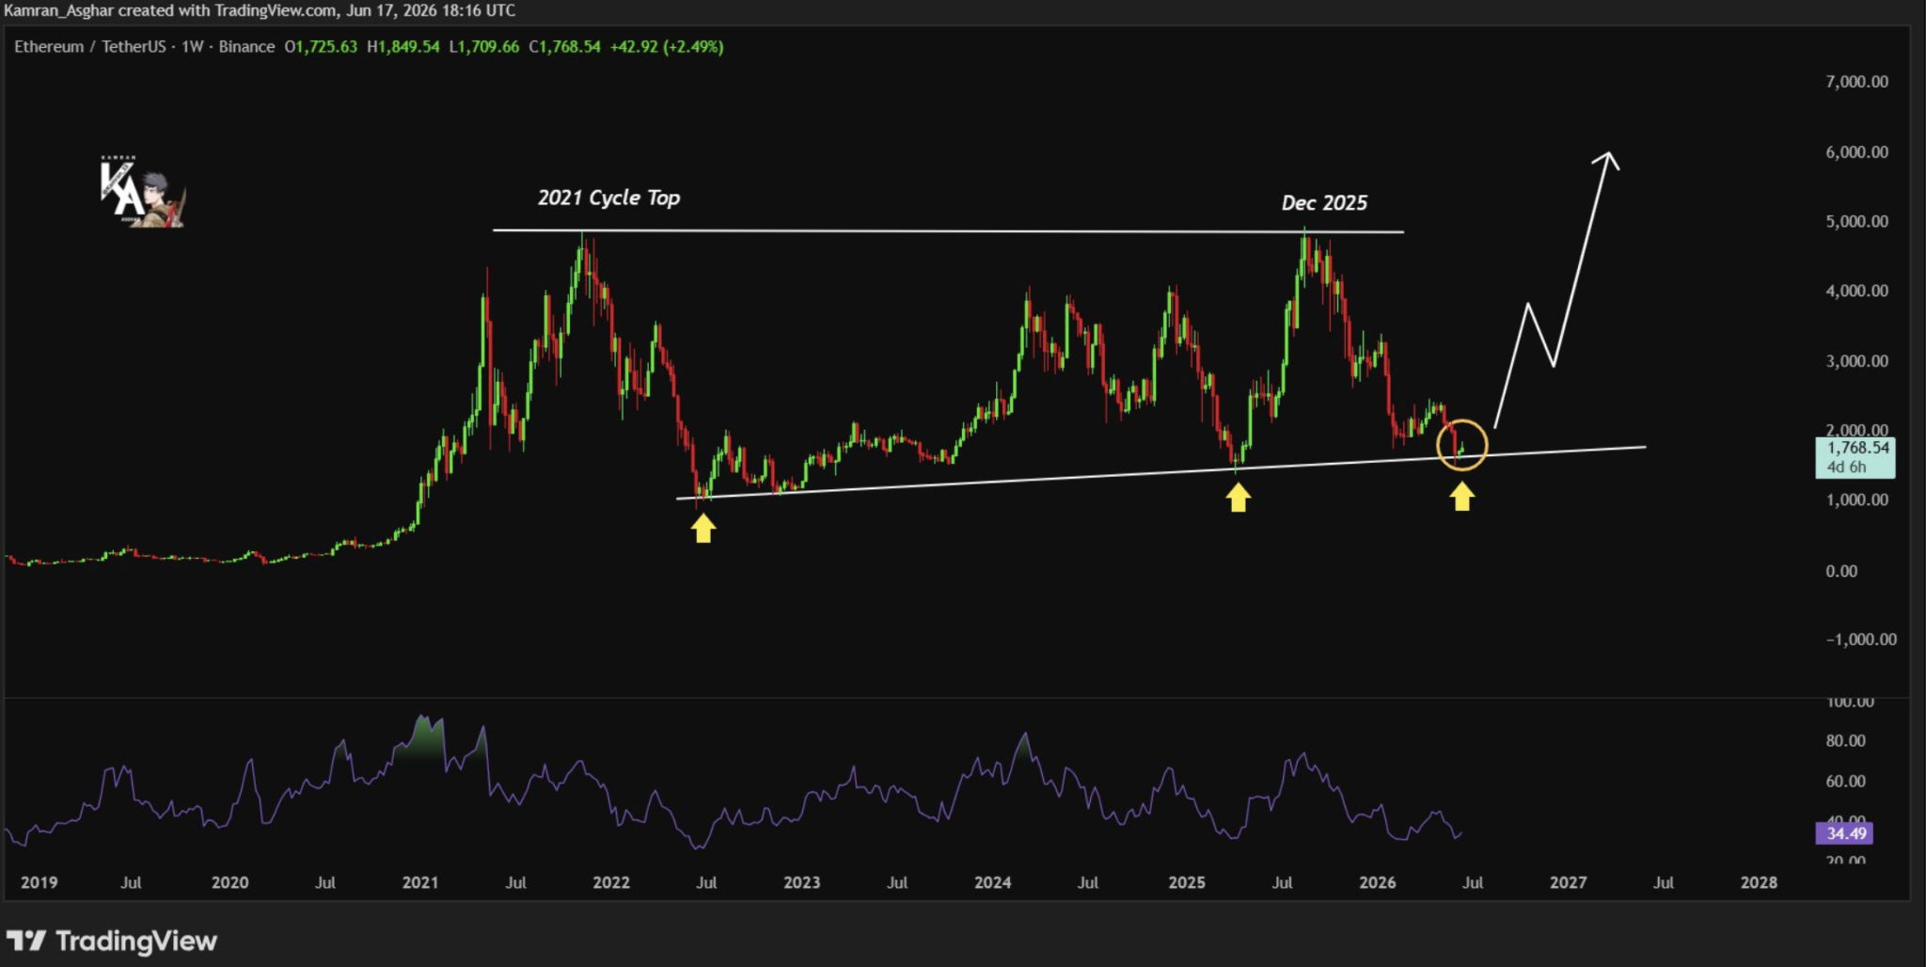Click the Binance exchange label
Screen dimensions: 1926x967
coord(246,46)
